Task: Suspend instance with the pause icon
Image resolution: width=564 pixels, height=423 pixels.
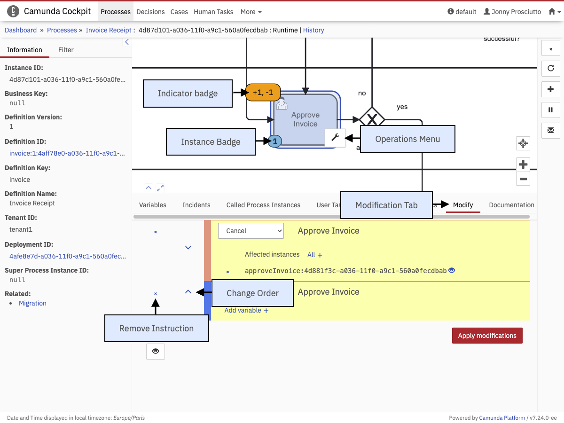Action: (x=550, y=110)
